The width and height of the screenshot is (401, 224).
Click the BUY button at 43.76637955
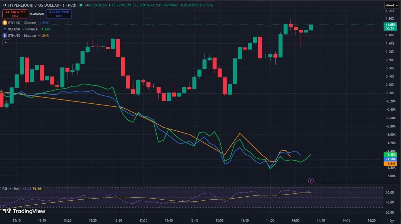(x=59, y=14)
